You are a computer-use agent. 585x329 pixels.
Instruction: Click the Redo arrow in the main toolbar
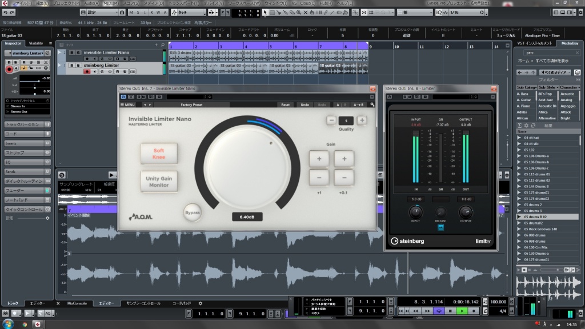point(12,13)
